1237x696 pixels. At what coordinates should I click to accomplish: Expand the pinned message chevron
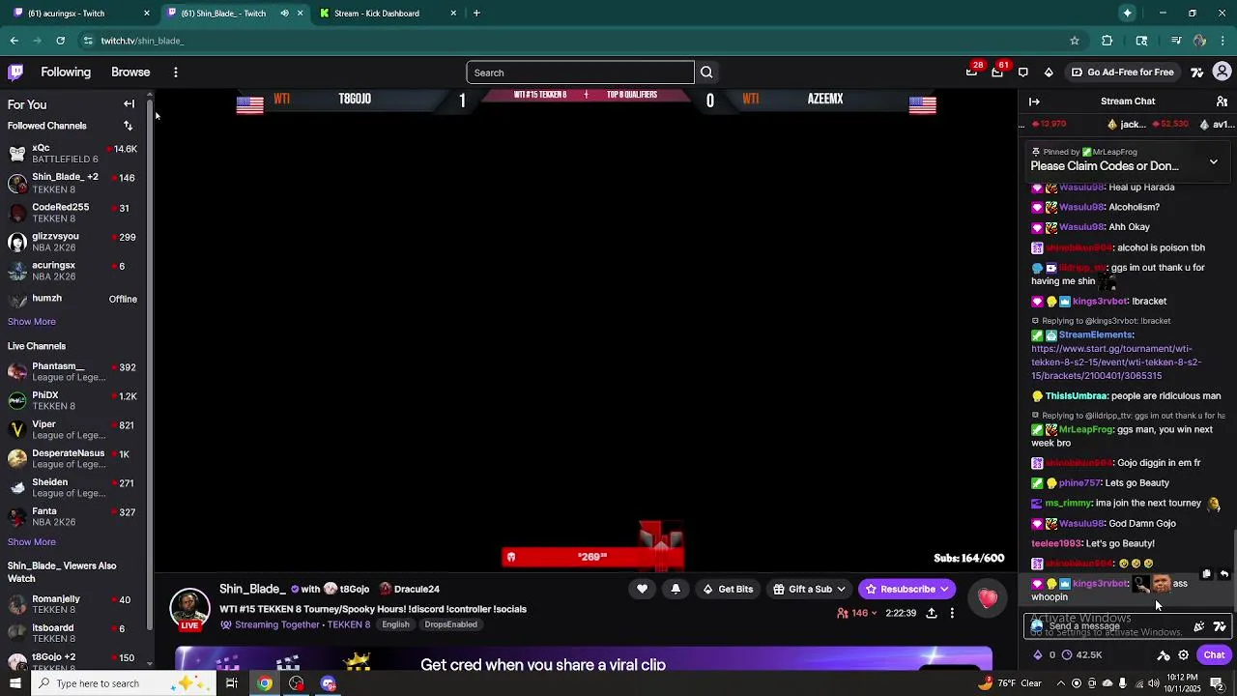coord(1214,162)
